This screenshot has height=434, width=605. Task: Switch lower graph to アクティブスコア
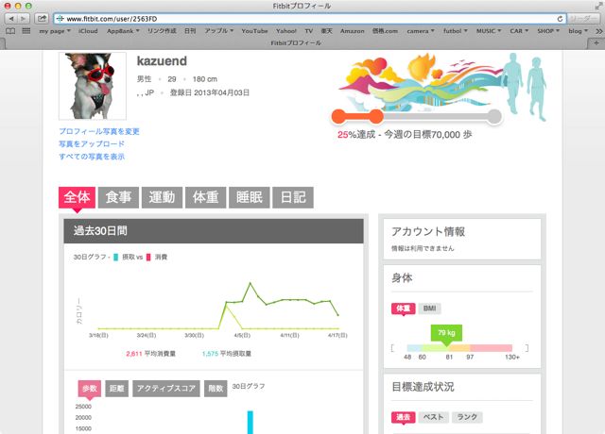click(x=166, y=388)
